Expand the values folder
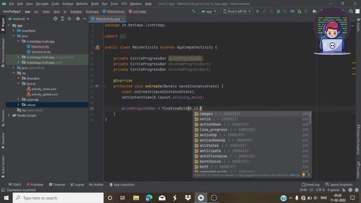The height and width of the screenshot is (203, 361). click(18, 105)
